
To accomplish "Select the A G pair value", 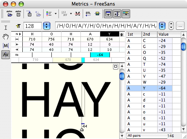I will (165, 46).
